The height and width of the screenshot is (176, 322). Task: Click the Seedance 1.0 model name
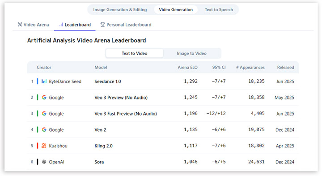point(108,82)
